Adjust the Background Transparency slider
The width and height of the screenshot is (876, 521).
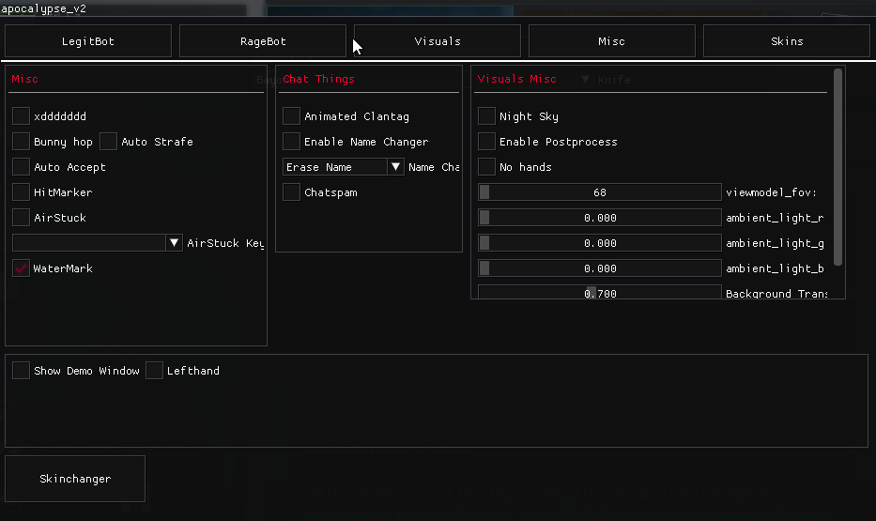point(599,292)
